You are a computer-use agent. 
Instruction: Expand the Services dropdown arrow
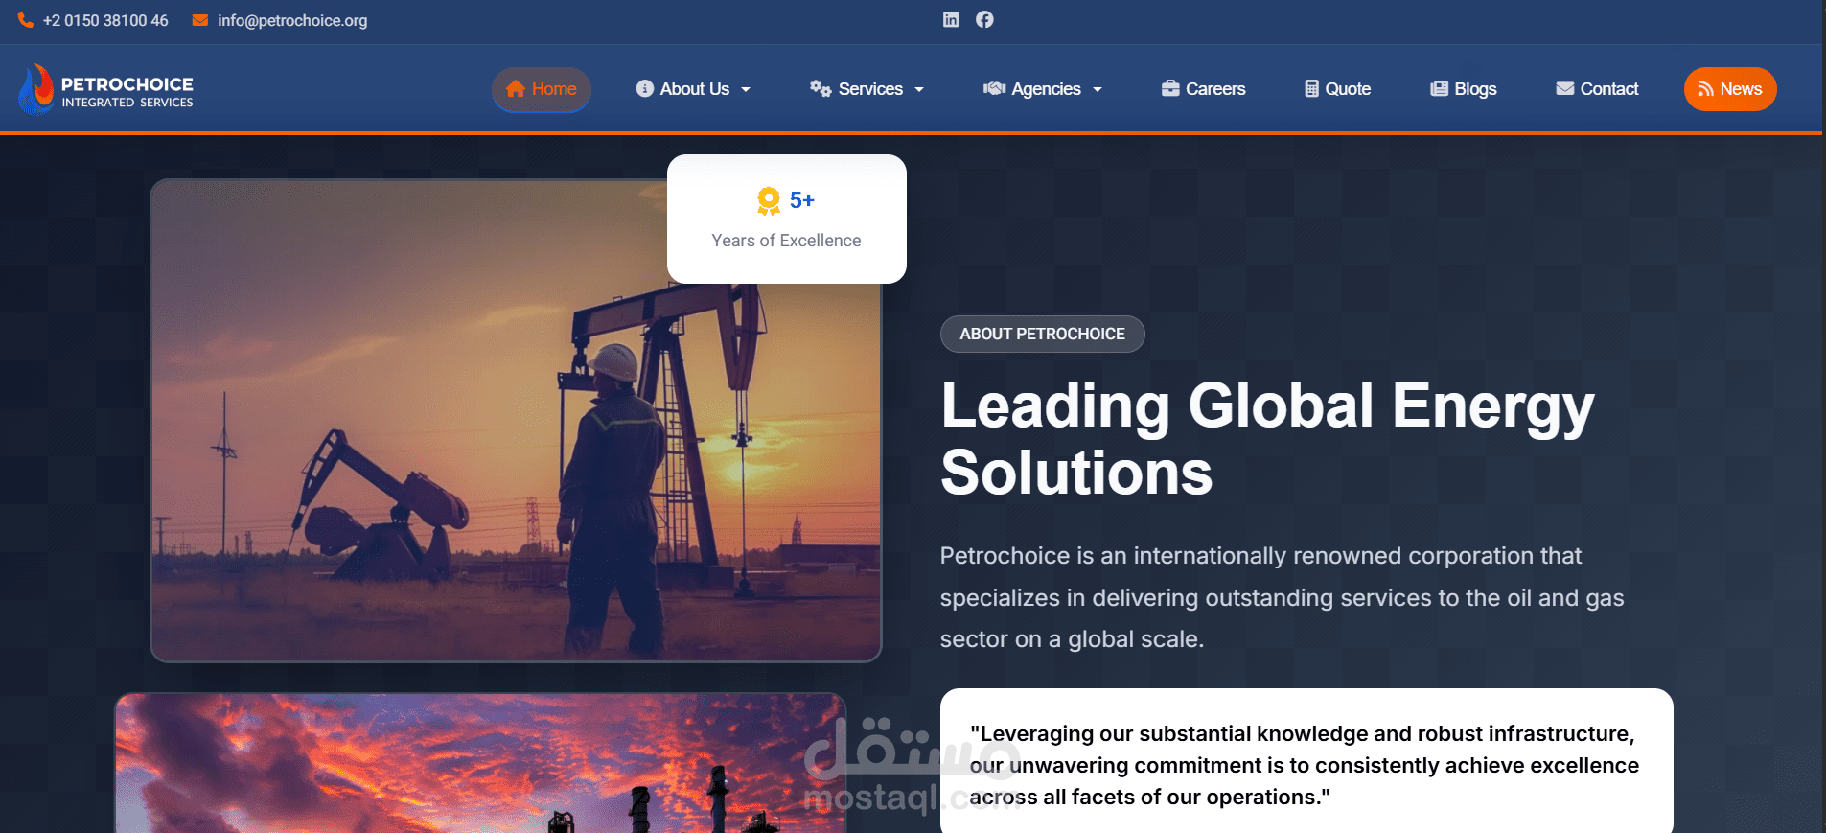point(919,90)
